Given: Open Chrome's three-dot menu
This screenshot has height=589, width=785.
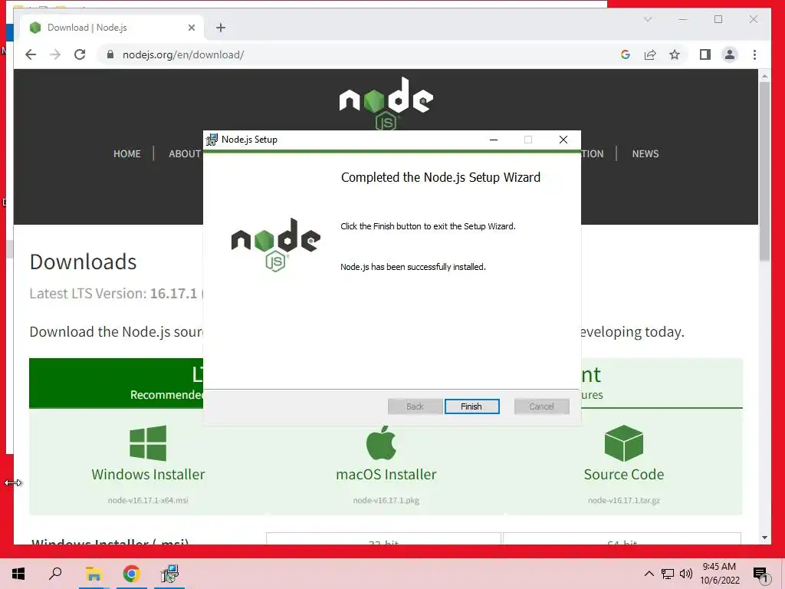Looking at the screenshot, I should [x=754, y=54].
